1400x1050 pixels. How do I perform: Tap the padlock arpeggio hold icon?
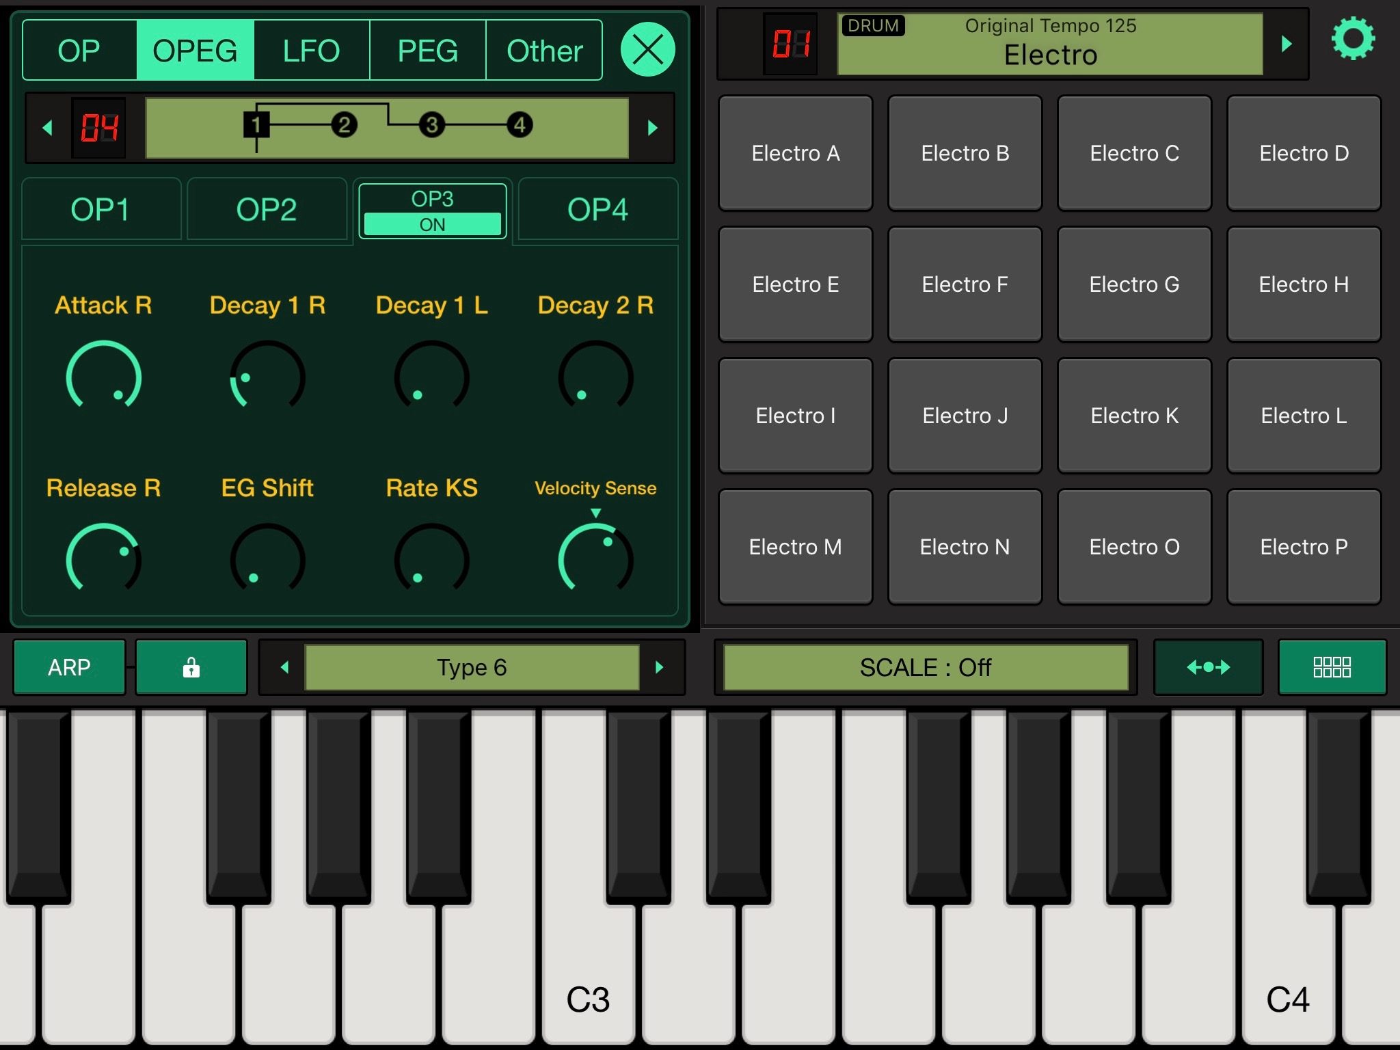(x=191, y=667)
